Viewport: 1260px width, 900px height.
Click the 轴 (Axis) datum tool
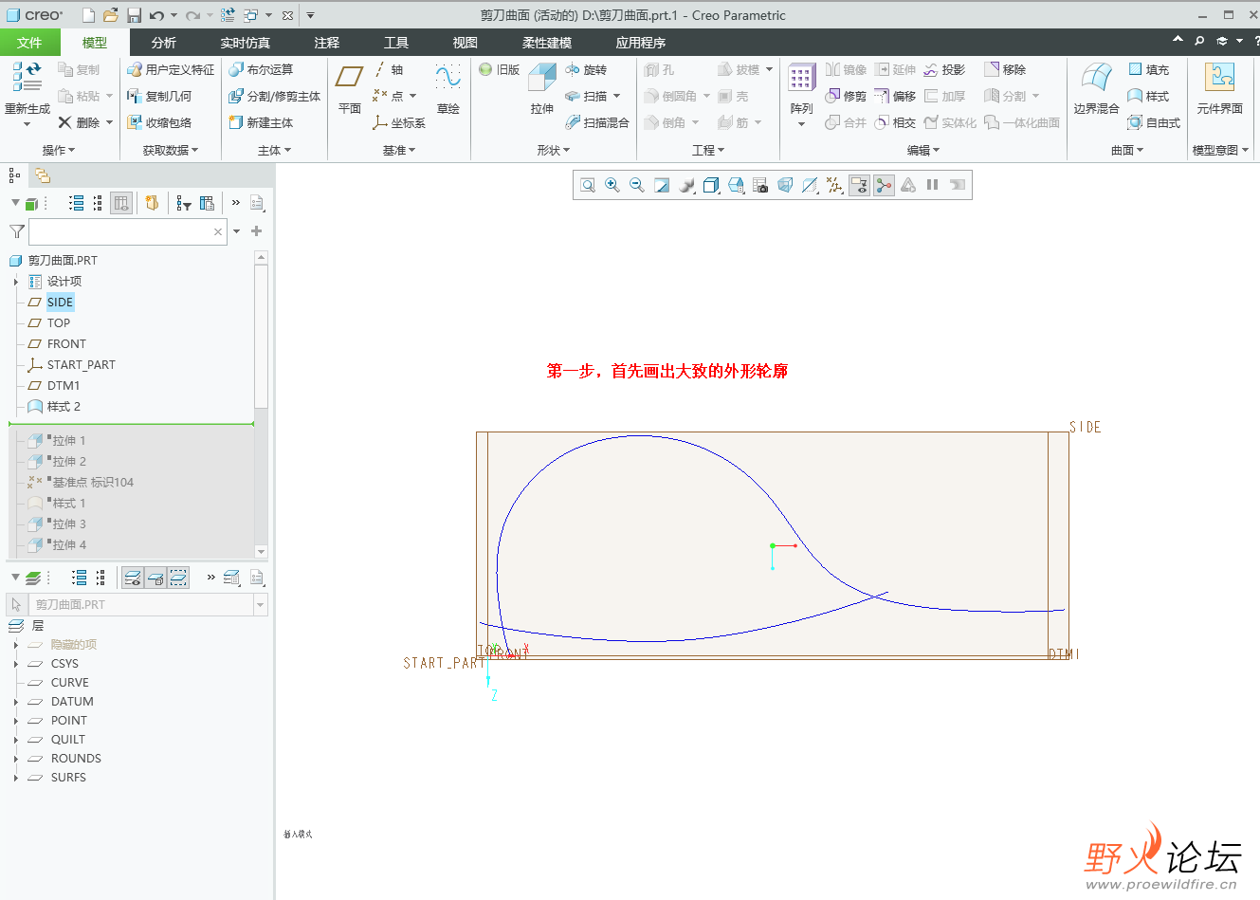click(388, 70)
